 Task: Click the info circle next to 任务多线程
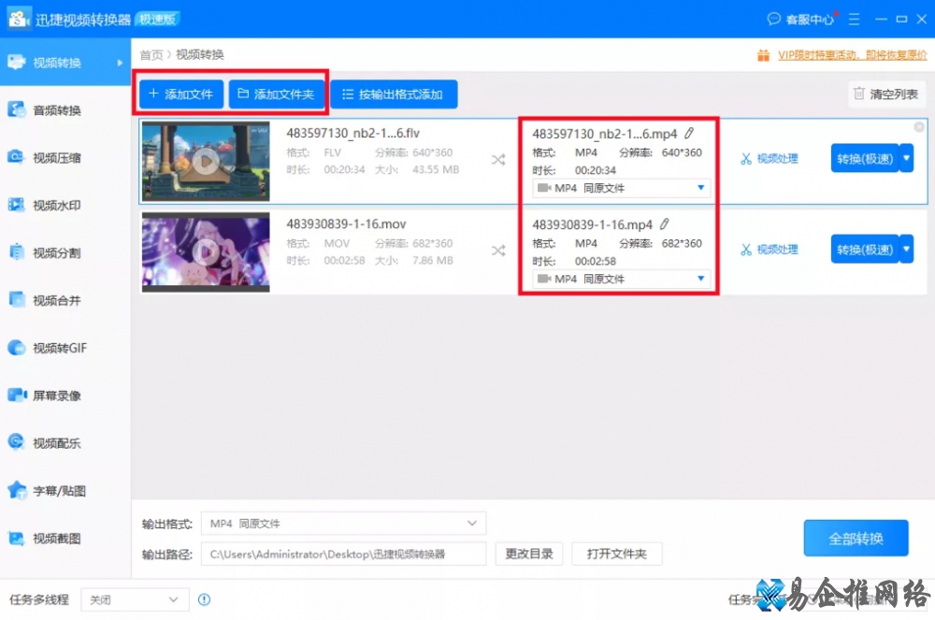[x=204, y=599]
